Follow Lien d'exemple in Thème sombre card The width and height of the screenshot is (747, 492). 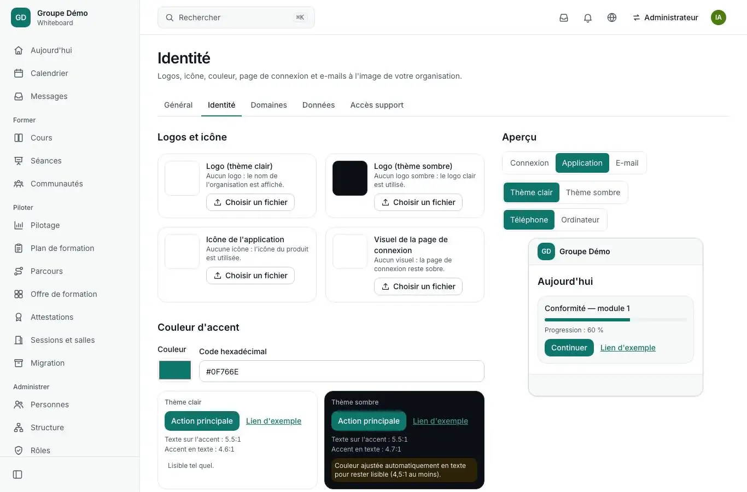coord(440,421)
